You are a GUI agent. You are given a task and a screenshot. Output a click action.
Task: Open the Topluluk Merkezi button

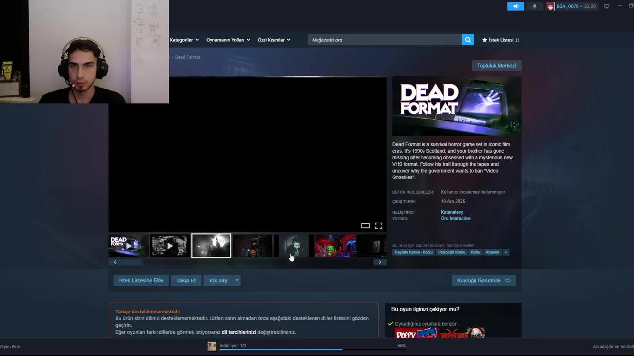click(496, 66)
